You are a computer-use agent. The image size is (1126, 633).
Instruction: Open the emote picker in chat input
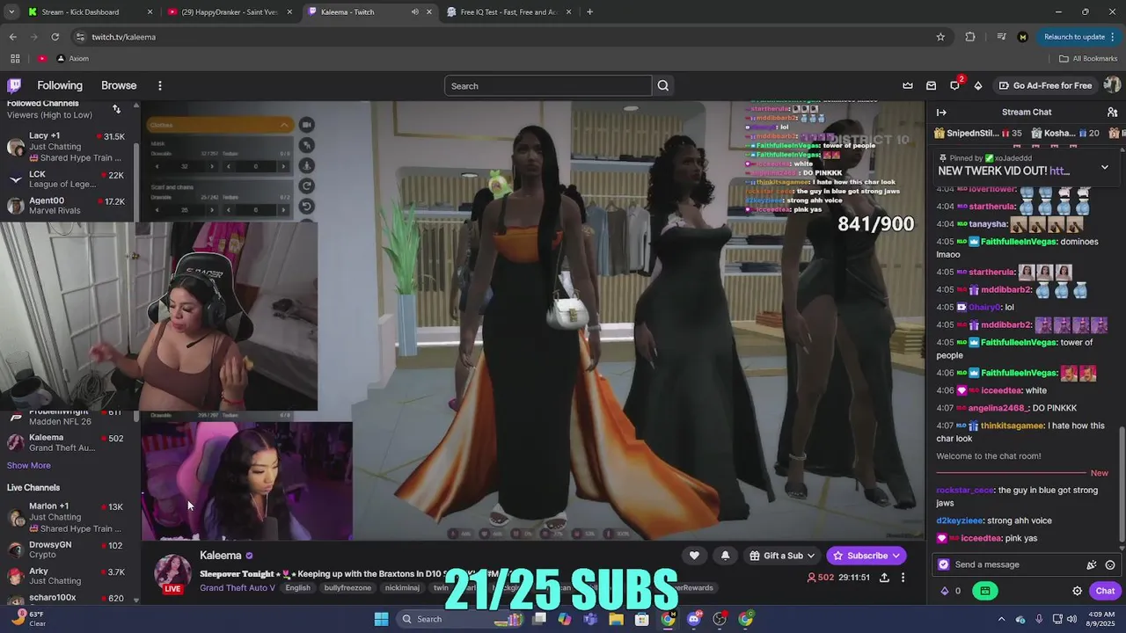[1110, 564]
